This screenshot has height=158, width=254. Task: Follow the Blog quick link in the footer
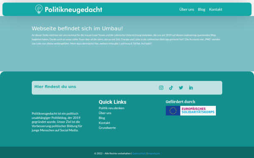point(102,118)
